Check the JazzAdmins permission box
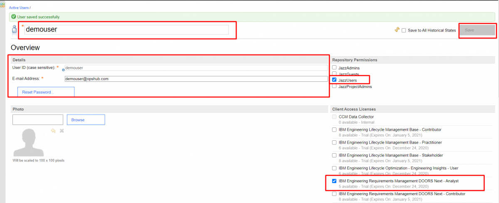Viewport: 499px width, 203px height. pos(334,67)
